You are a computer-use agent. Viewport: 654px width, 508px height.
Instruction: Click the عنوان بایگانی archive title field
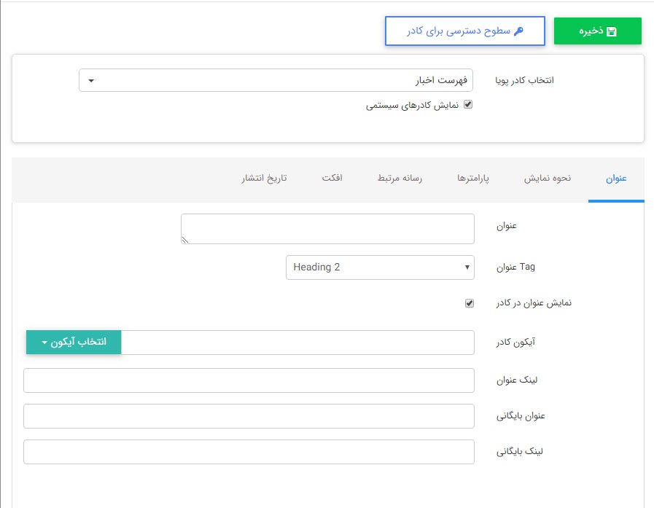tap(248, 415)
